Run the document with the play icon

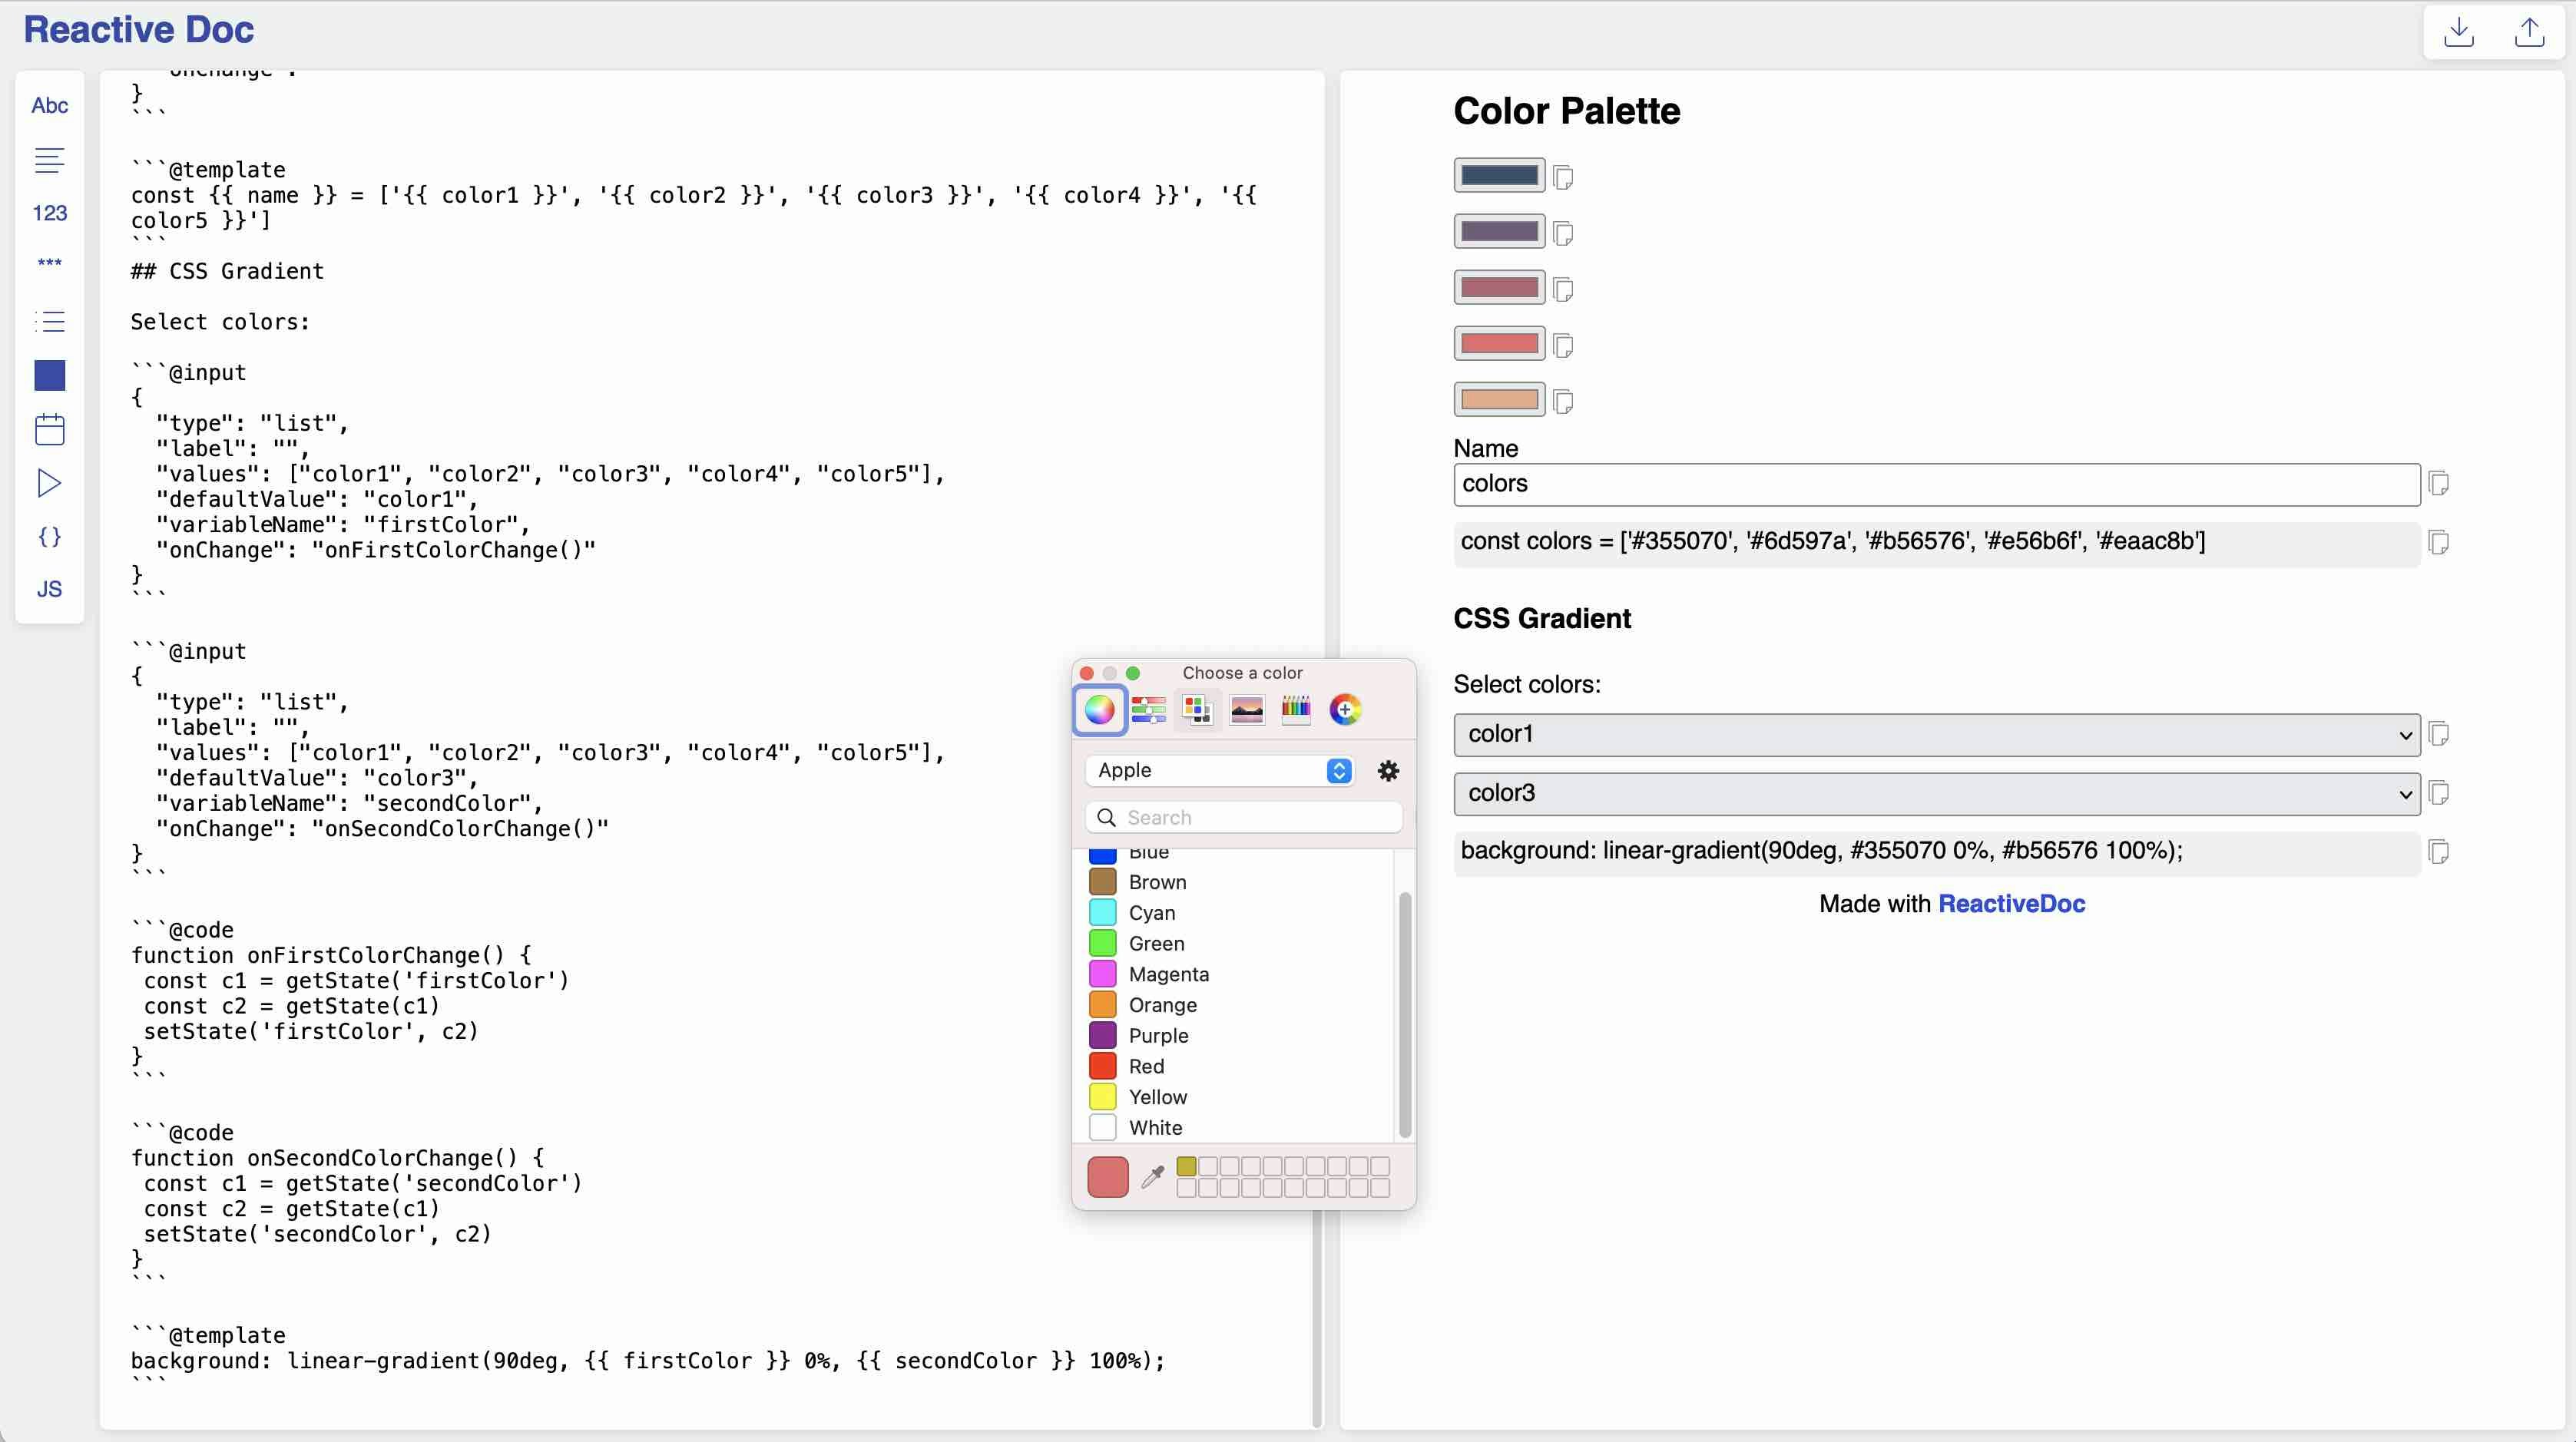tap(49, 484)
